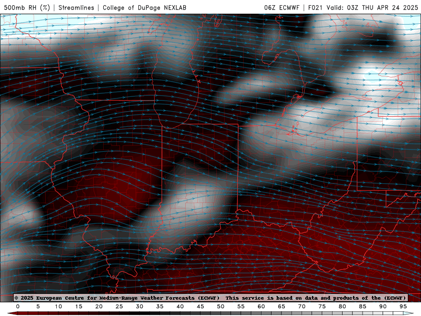This screenshot has height=316, width=421.
Task: Click the colorbar label "10"
Action: click(x=58, y=307)
